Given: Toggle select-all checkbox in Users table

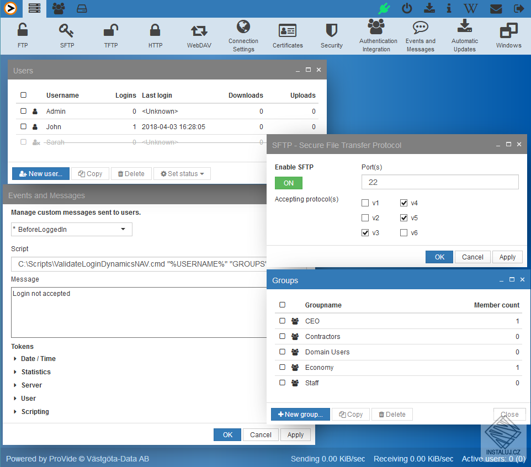Looking at the screenshot, I should point(23,95).
